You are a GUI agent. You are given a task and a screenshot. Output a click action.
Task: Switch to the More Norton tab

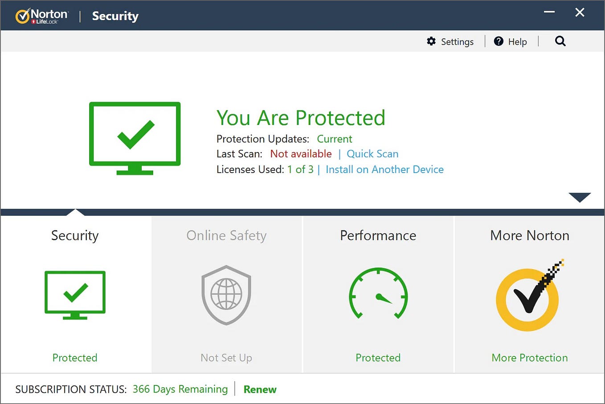click(x=529, y=235)
